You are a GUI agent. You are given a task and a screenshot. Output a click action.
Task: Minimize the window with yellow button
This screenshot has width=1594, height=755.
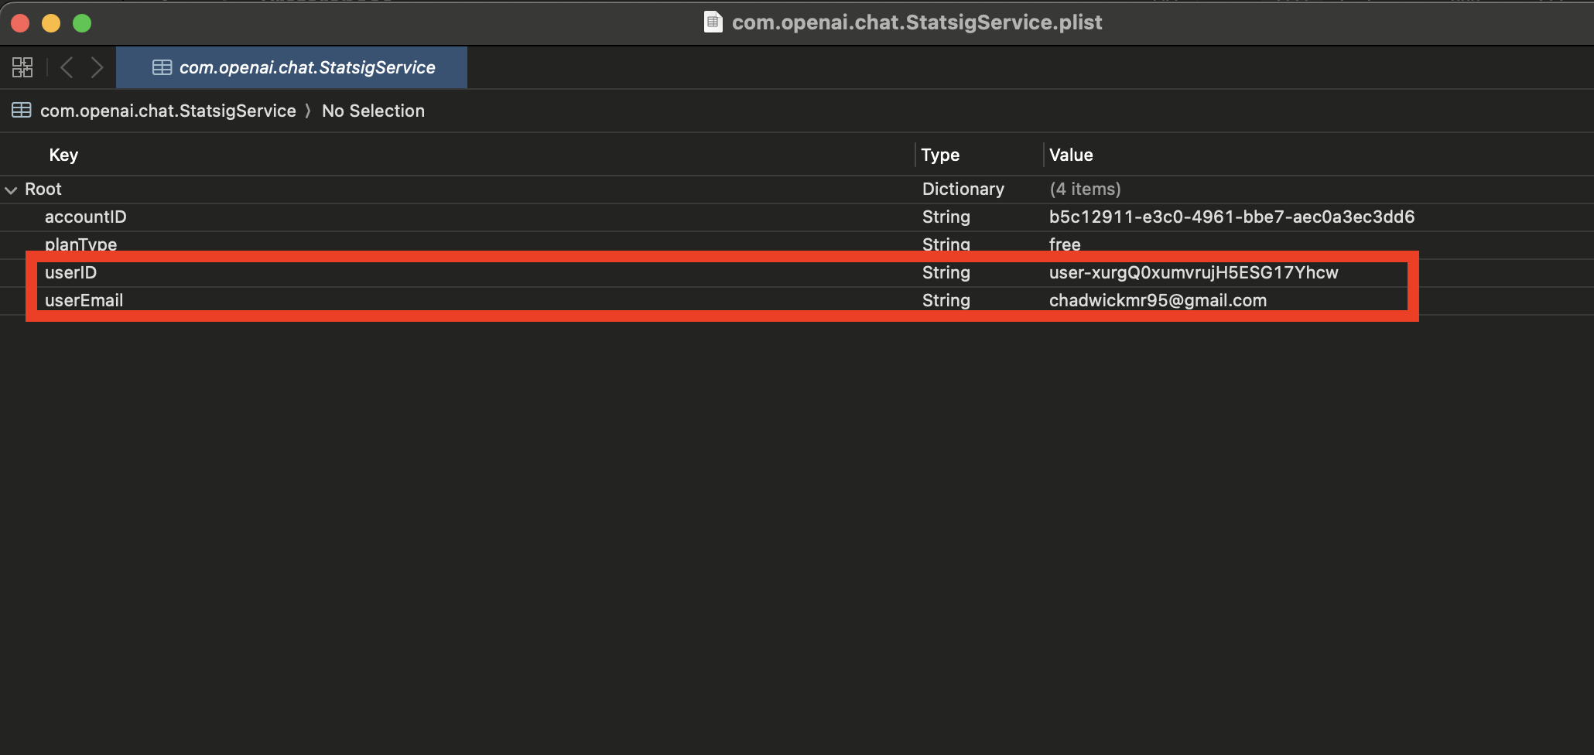[x=51, y=23]
